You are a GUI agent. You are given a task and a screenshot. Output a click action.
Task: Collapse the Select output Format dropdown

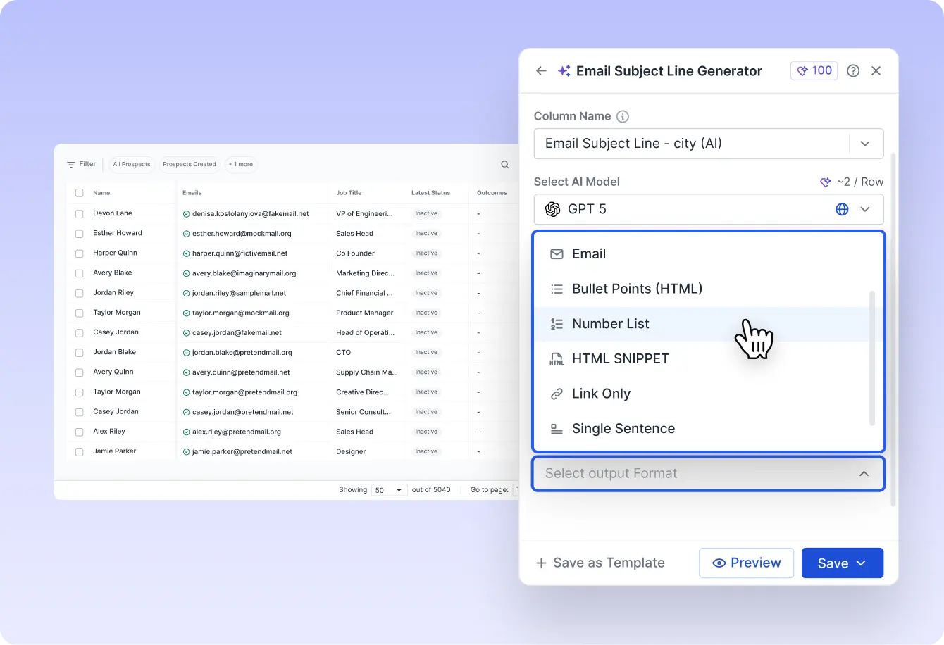click(x=864, y=473)
